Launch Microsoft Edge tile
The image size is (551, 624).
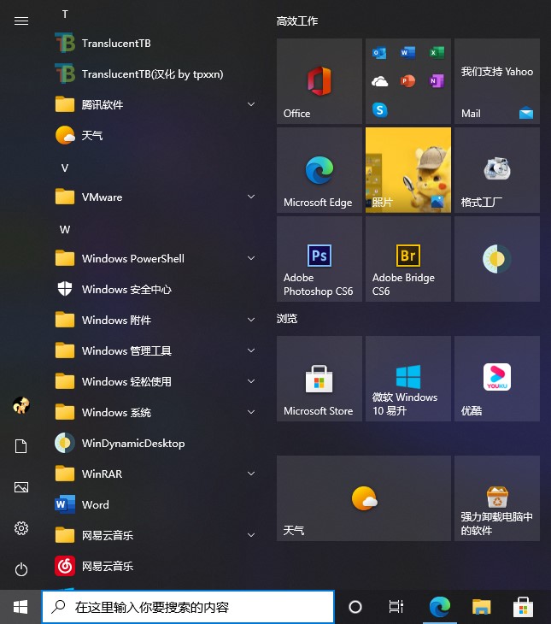pyautogui.click(x=319, y=170)
